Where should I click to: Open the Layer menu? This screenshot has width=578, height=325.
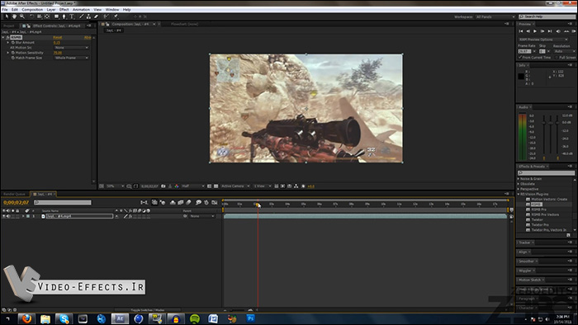coord(51,10)
